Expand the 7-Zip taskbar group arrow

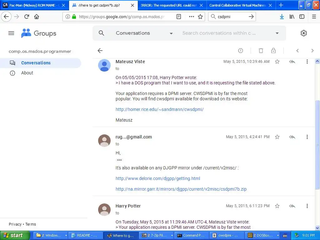(x=172, y=236)
